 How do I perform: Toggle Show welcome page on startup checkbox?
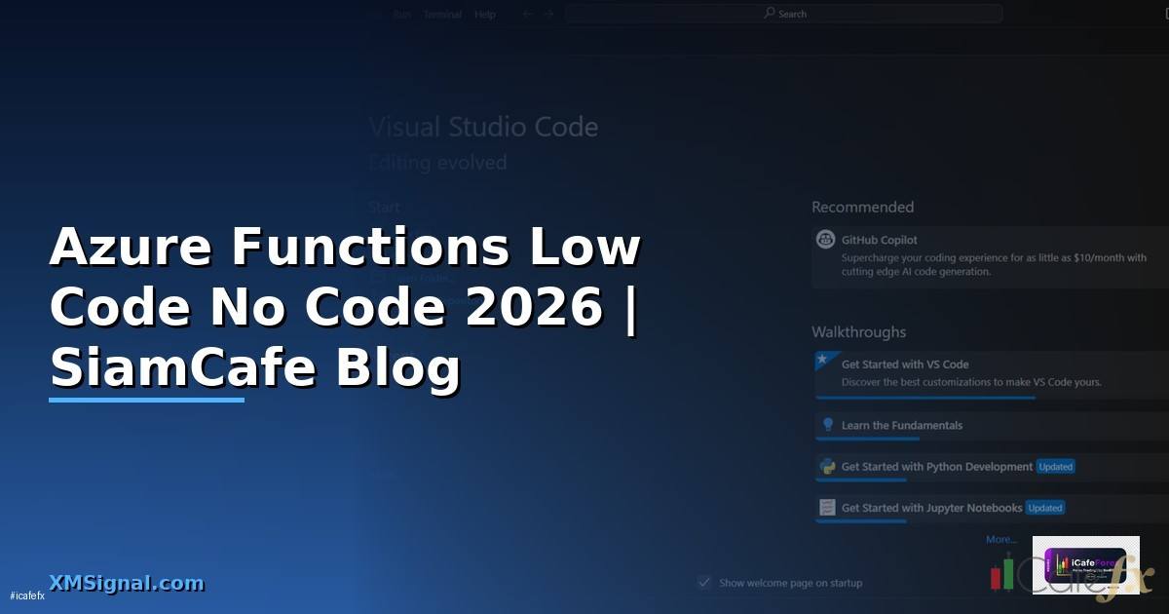point(704,582)
